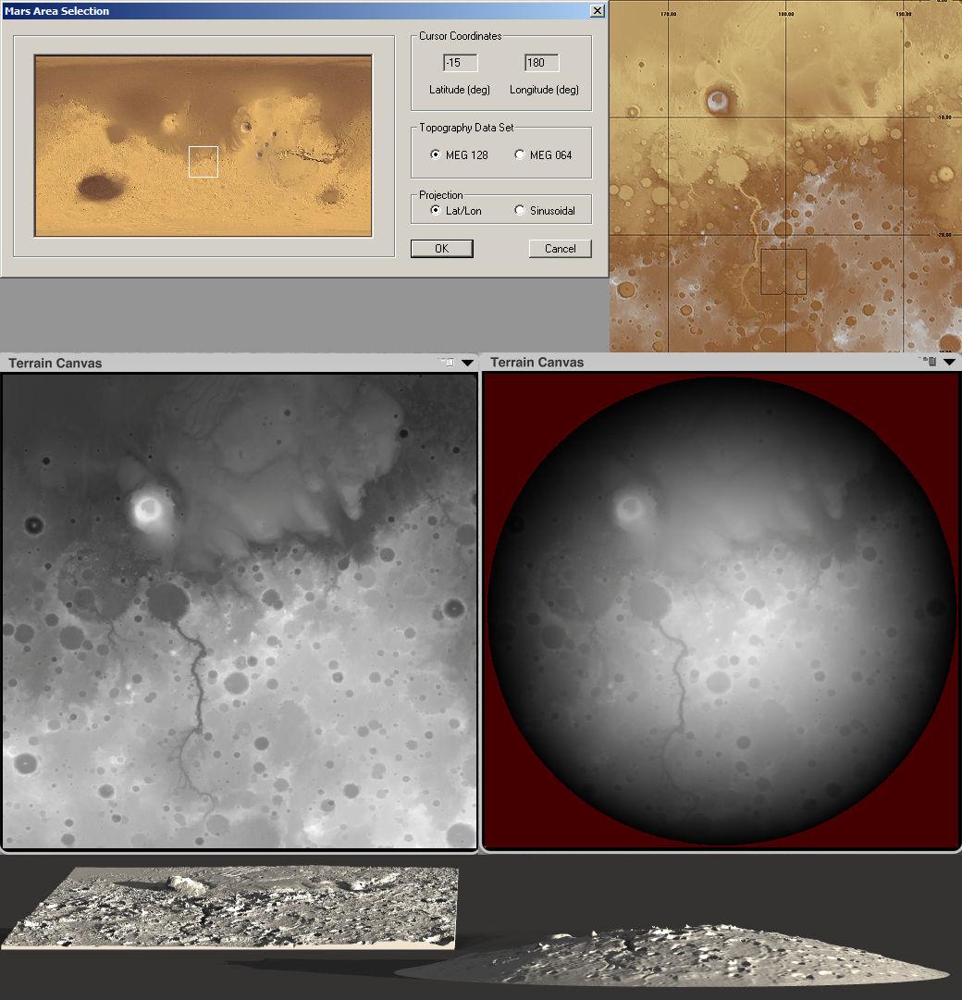Click the flat 3D terrain render preview
This screenshot has height=1000, width=962.
pos(230,907)
